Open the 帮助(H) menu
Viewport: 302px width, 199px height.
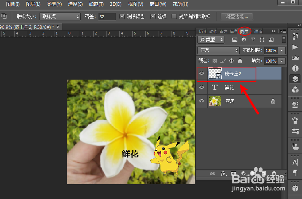click(180, 4)
